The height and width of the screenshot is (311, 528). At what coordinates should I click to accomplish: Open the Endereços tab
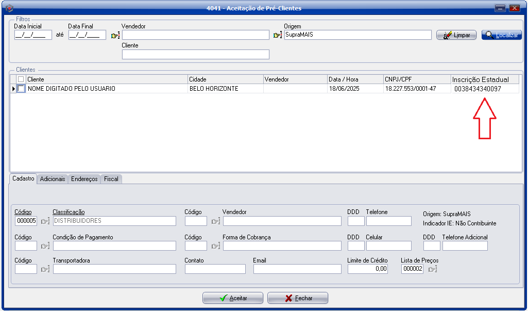tap(84, 179)
